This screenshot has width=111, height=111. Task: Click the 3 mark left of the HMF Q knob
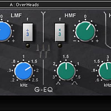click(54, 77)
